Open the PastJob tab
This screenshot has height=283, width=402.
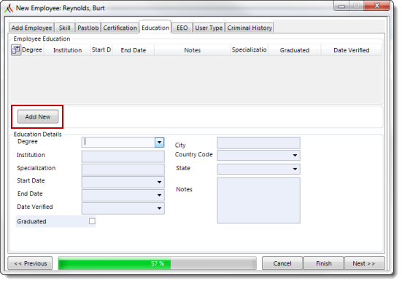point(88,28)
